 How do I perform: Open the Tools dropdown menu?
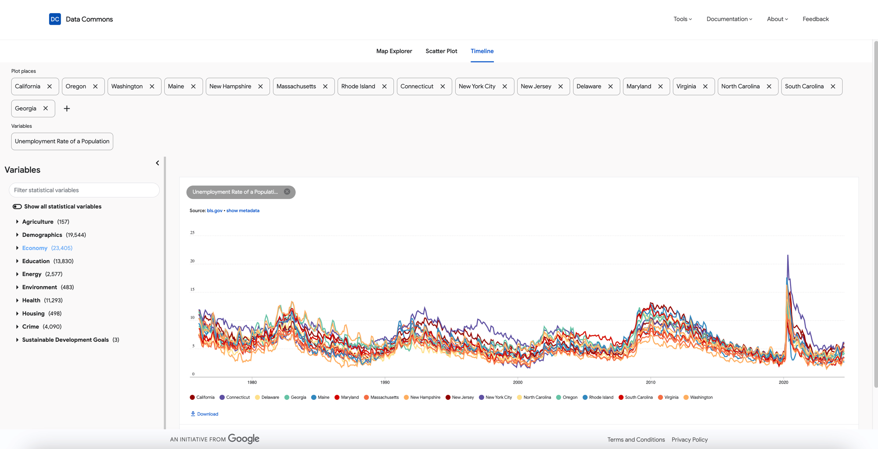coord(682,19)
